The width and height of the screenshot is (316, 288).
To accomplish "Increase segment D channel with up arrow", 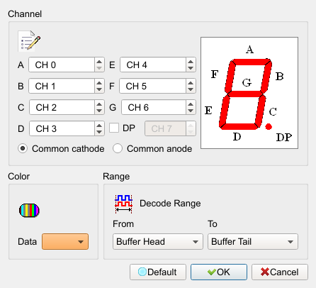I will 99,126.
